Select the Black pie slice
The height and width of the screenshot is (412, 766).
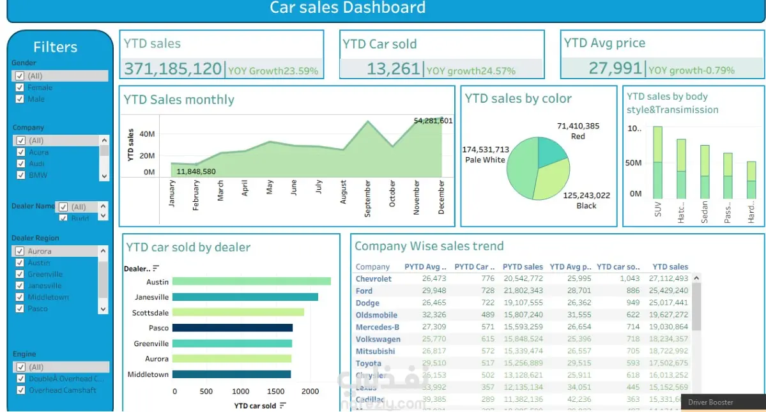553,181
